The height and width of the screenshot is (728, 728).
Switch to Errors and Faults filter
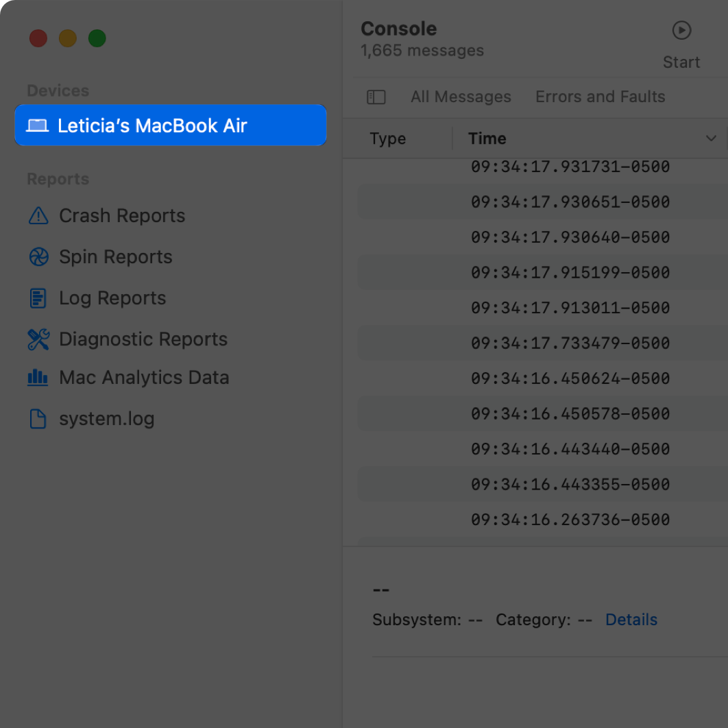coord(600,97)
